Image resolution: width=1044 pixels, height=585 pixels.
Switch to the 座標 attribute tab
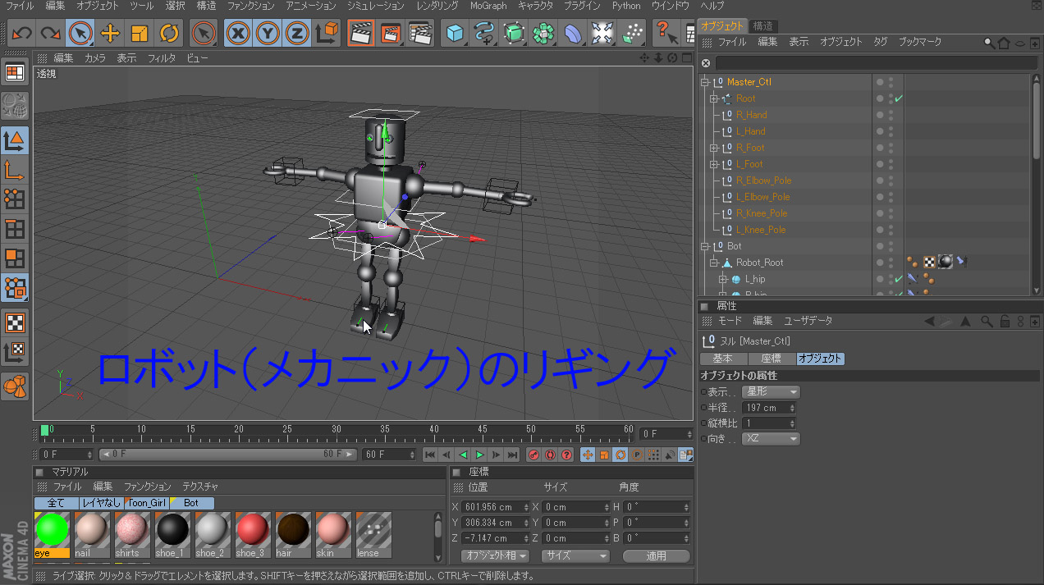(x=771, y=359)
